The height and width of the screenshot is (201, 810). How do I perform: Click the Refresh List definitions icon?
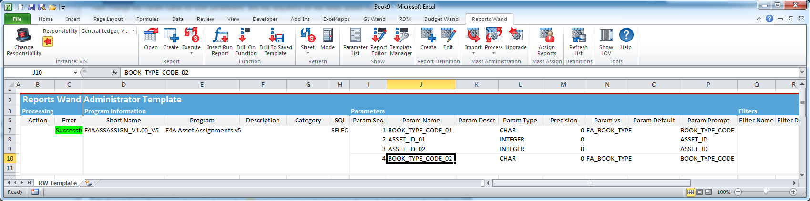(x=578, y=35)
